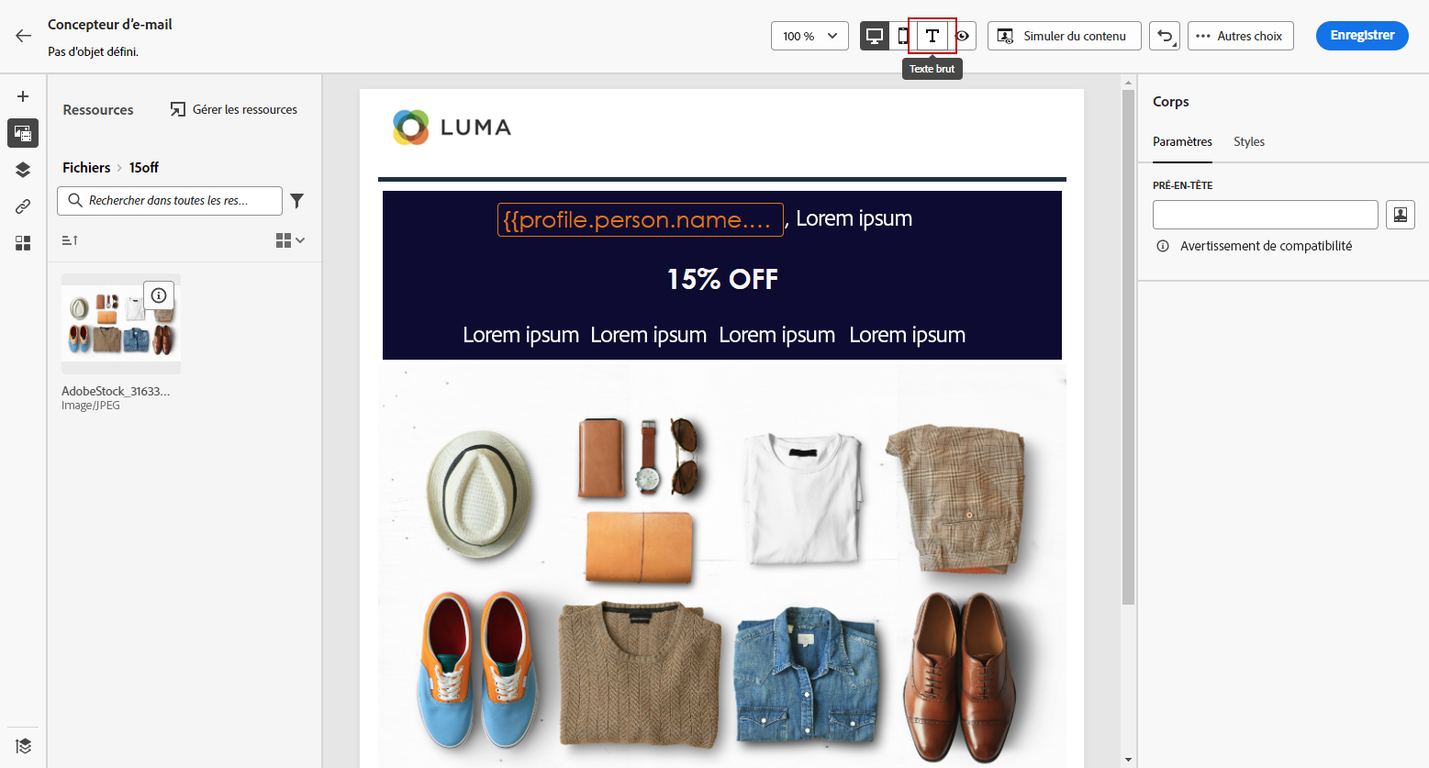Open the assets picker rail icon
The image size is (1429, 768).
(23, 133)
